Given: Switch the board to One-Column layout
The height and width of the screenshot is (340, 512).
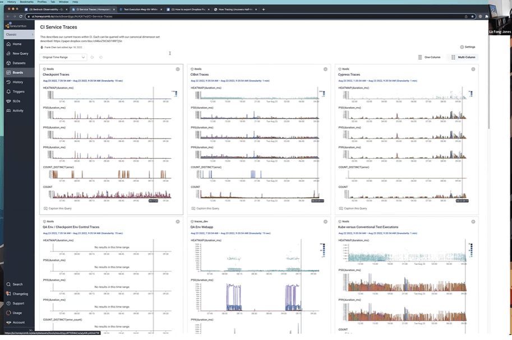Looking at the screenshot, I should coord(429,57).
